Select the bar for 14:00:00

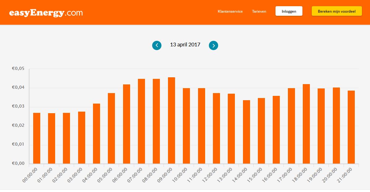tap(246, 132)
